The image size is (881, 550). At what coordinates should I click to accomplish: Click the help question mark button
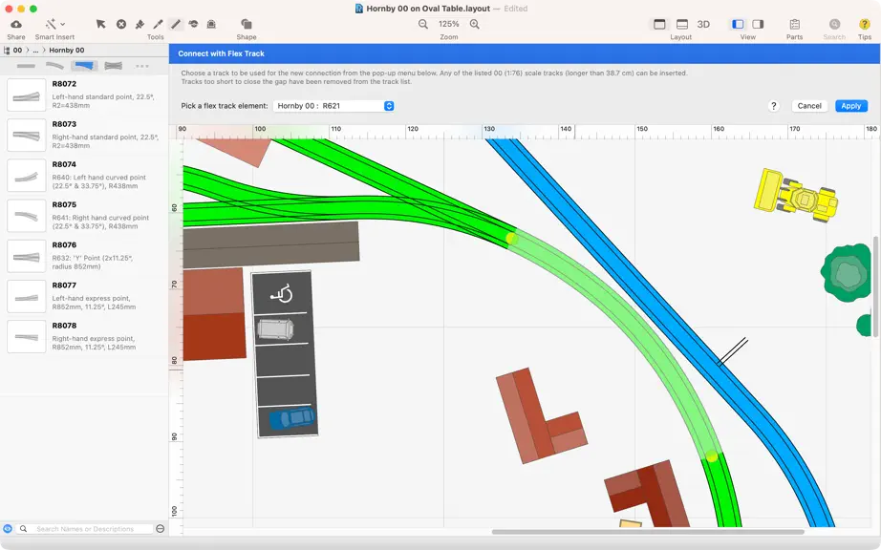pos(774,105)
